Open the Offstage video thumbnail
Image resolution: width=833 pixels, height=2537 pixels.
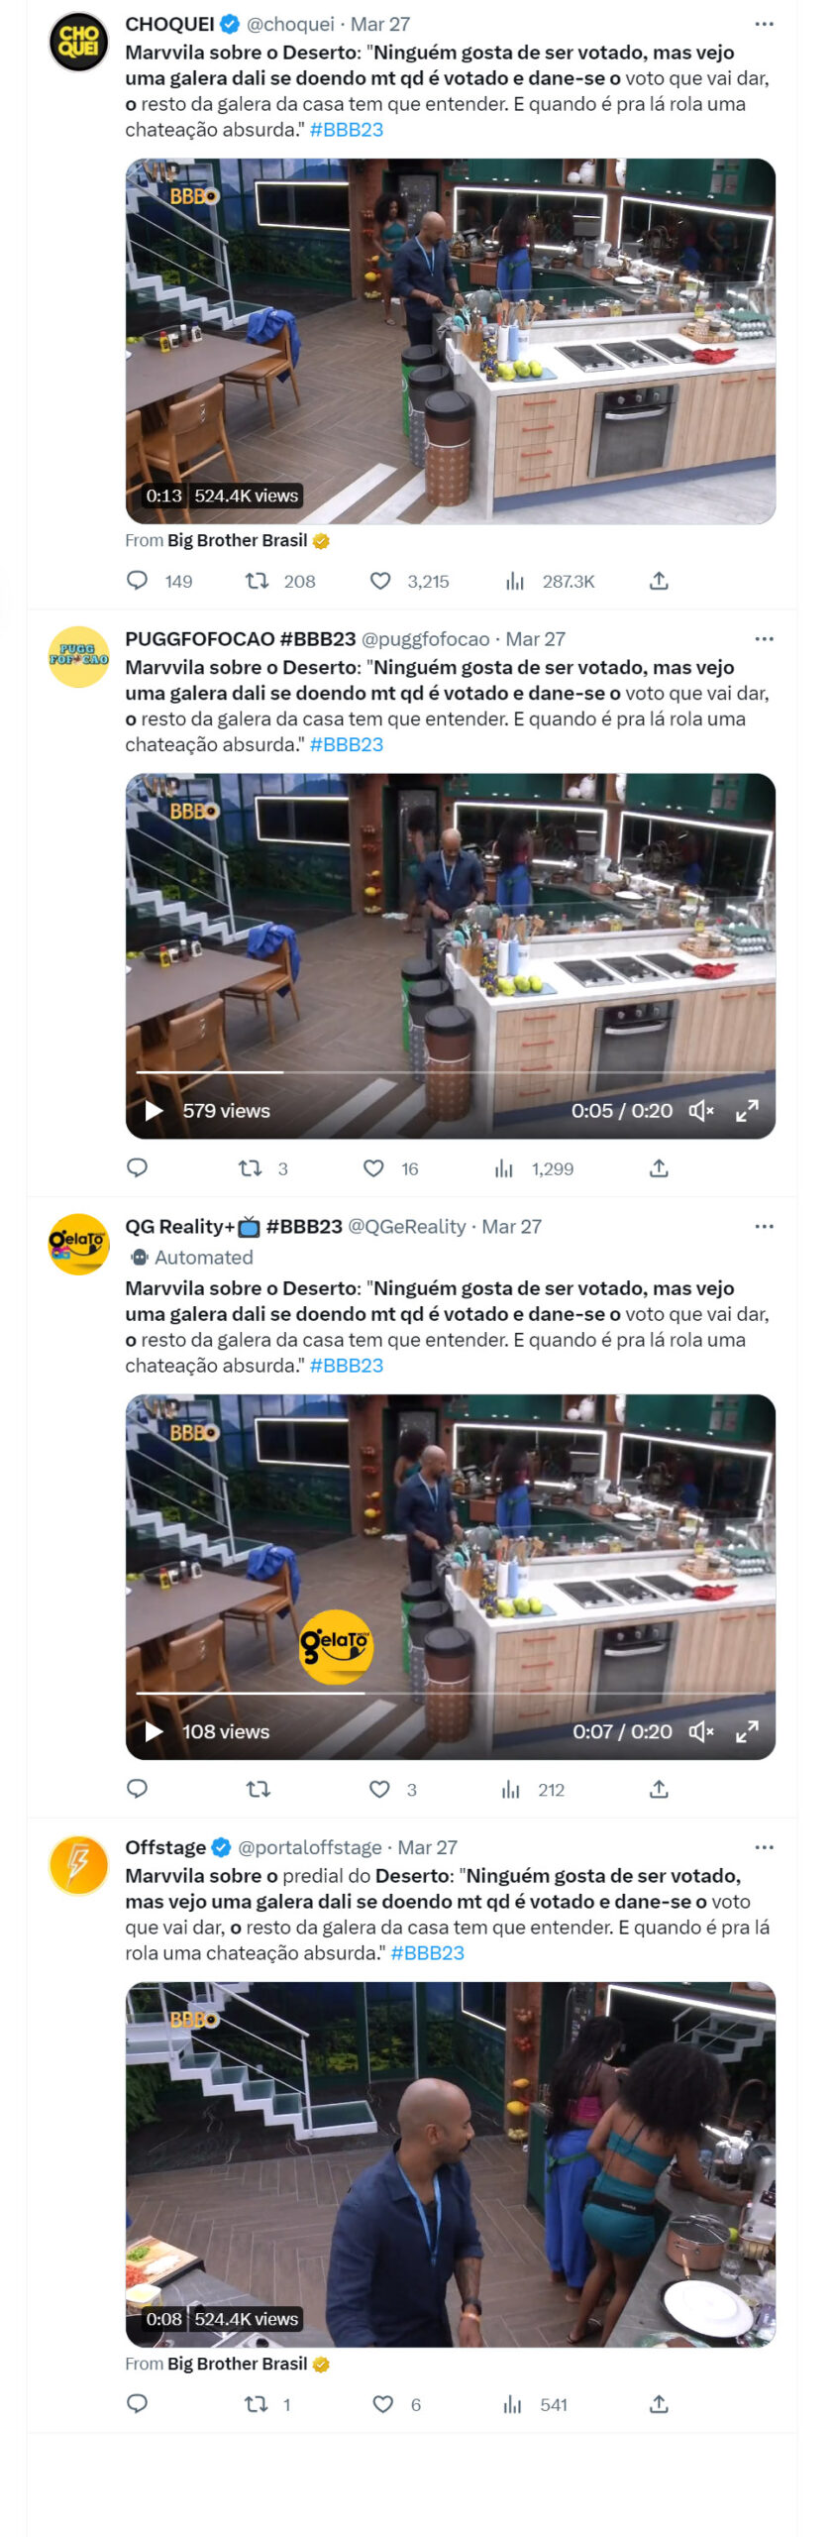451,2164
